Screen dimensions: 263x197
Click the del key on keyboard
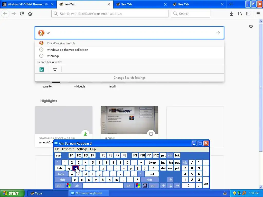163,168
